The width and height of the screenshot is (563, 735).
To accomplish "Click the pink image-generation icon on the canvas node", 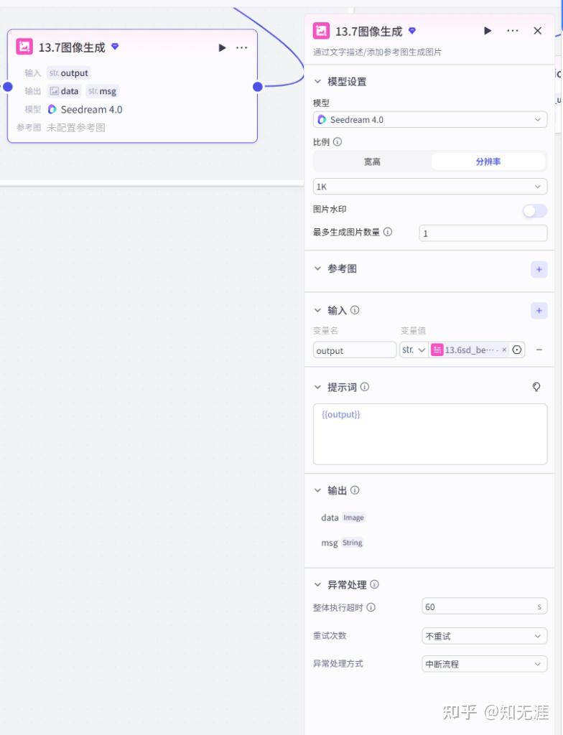I will [x=24, y=47].
